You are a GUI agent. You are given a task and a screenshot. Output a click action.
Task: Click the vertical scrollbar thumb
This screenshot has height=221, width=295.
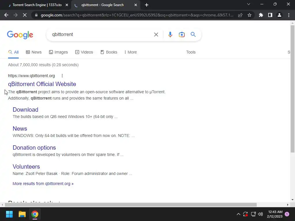pos(292,89)
